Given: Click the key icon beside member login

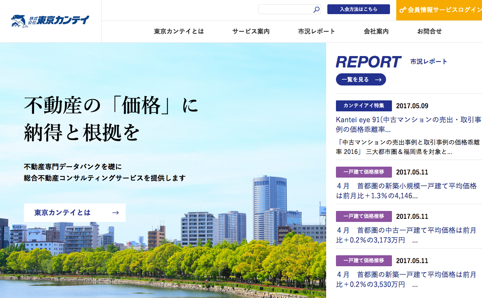Looking at the screenshot, I should click(403, 10).
